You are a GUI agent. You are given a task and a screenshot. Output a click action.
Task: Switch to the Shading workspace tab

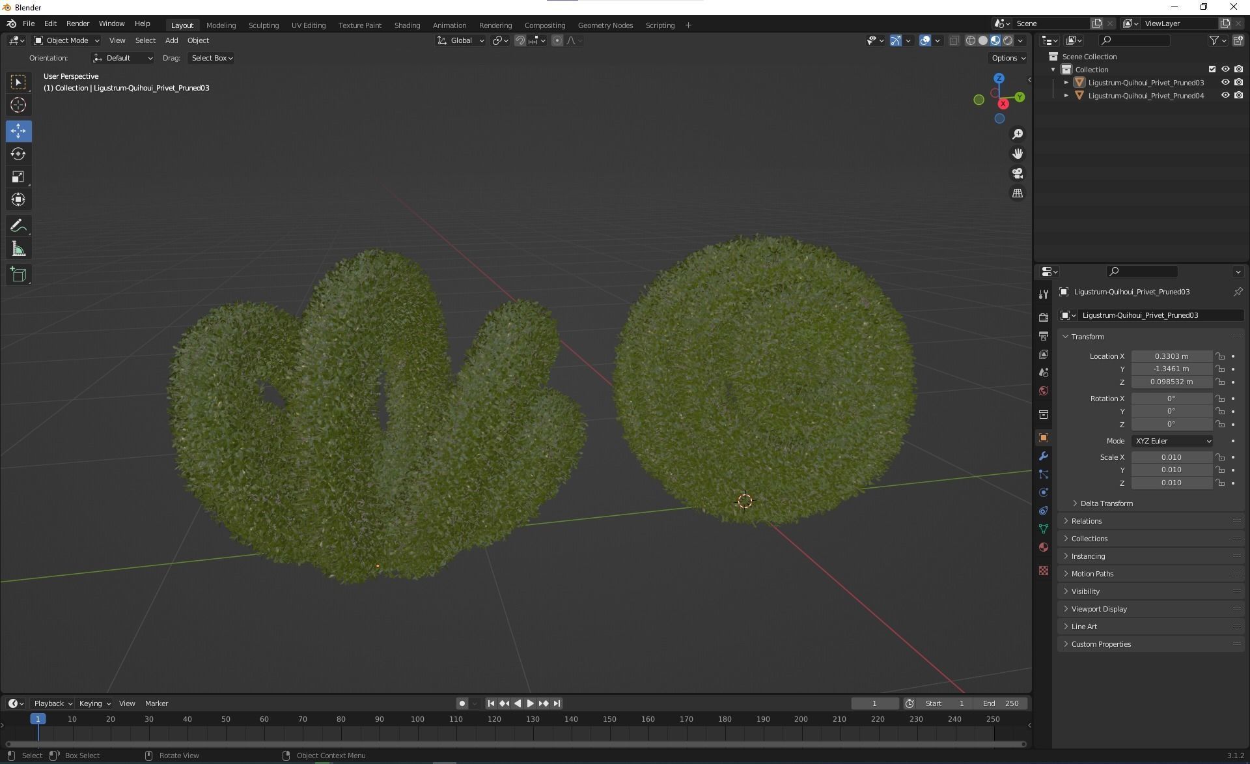coord(407,25)
